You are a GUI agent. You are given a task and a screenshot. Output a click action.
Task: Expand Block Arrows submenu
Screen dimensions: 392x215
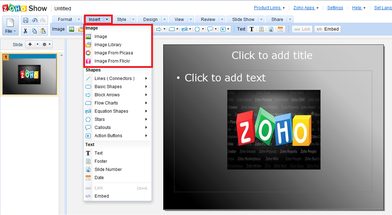pyautogui.click(x=117, y=95)
